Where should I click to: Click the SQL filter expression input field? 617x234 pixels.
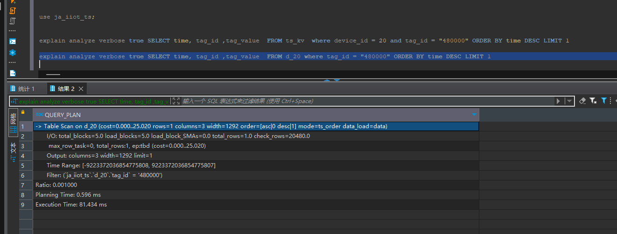click(364, 101)
